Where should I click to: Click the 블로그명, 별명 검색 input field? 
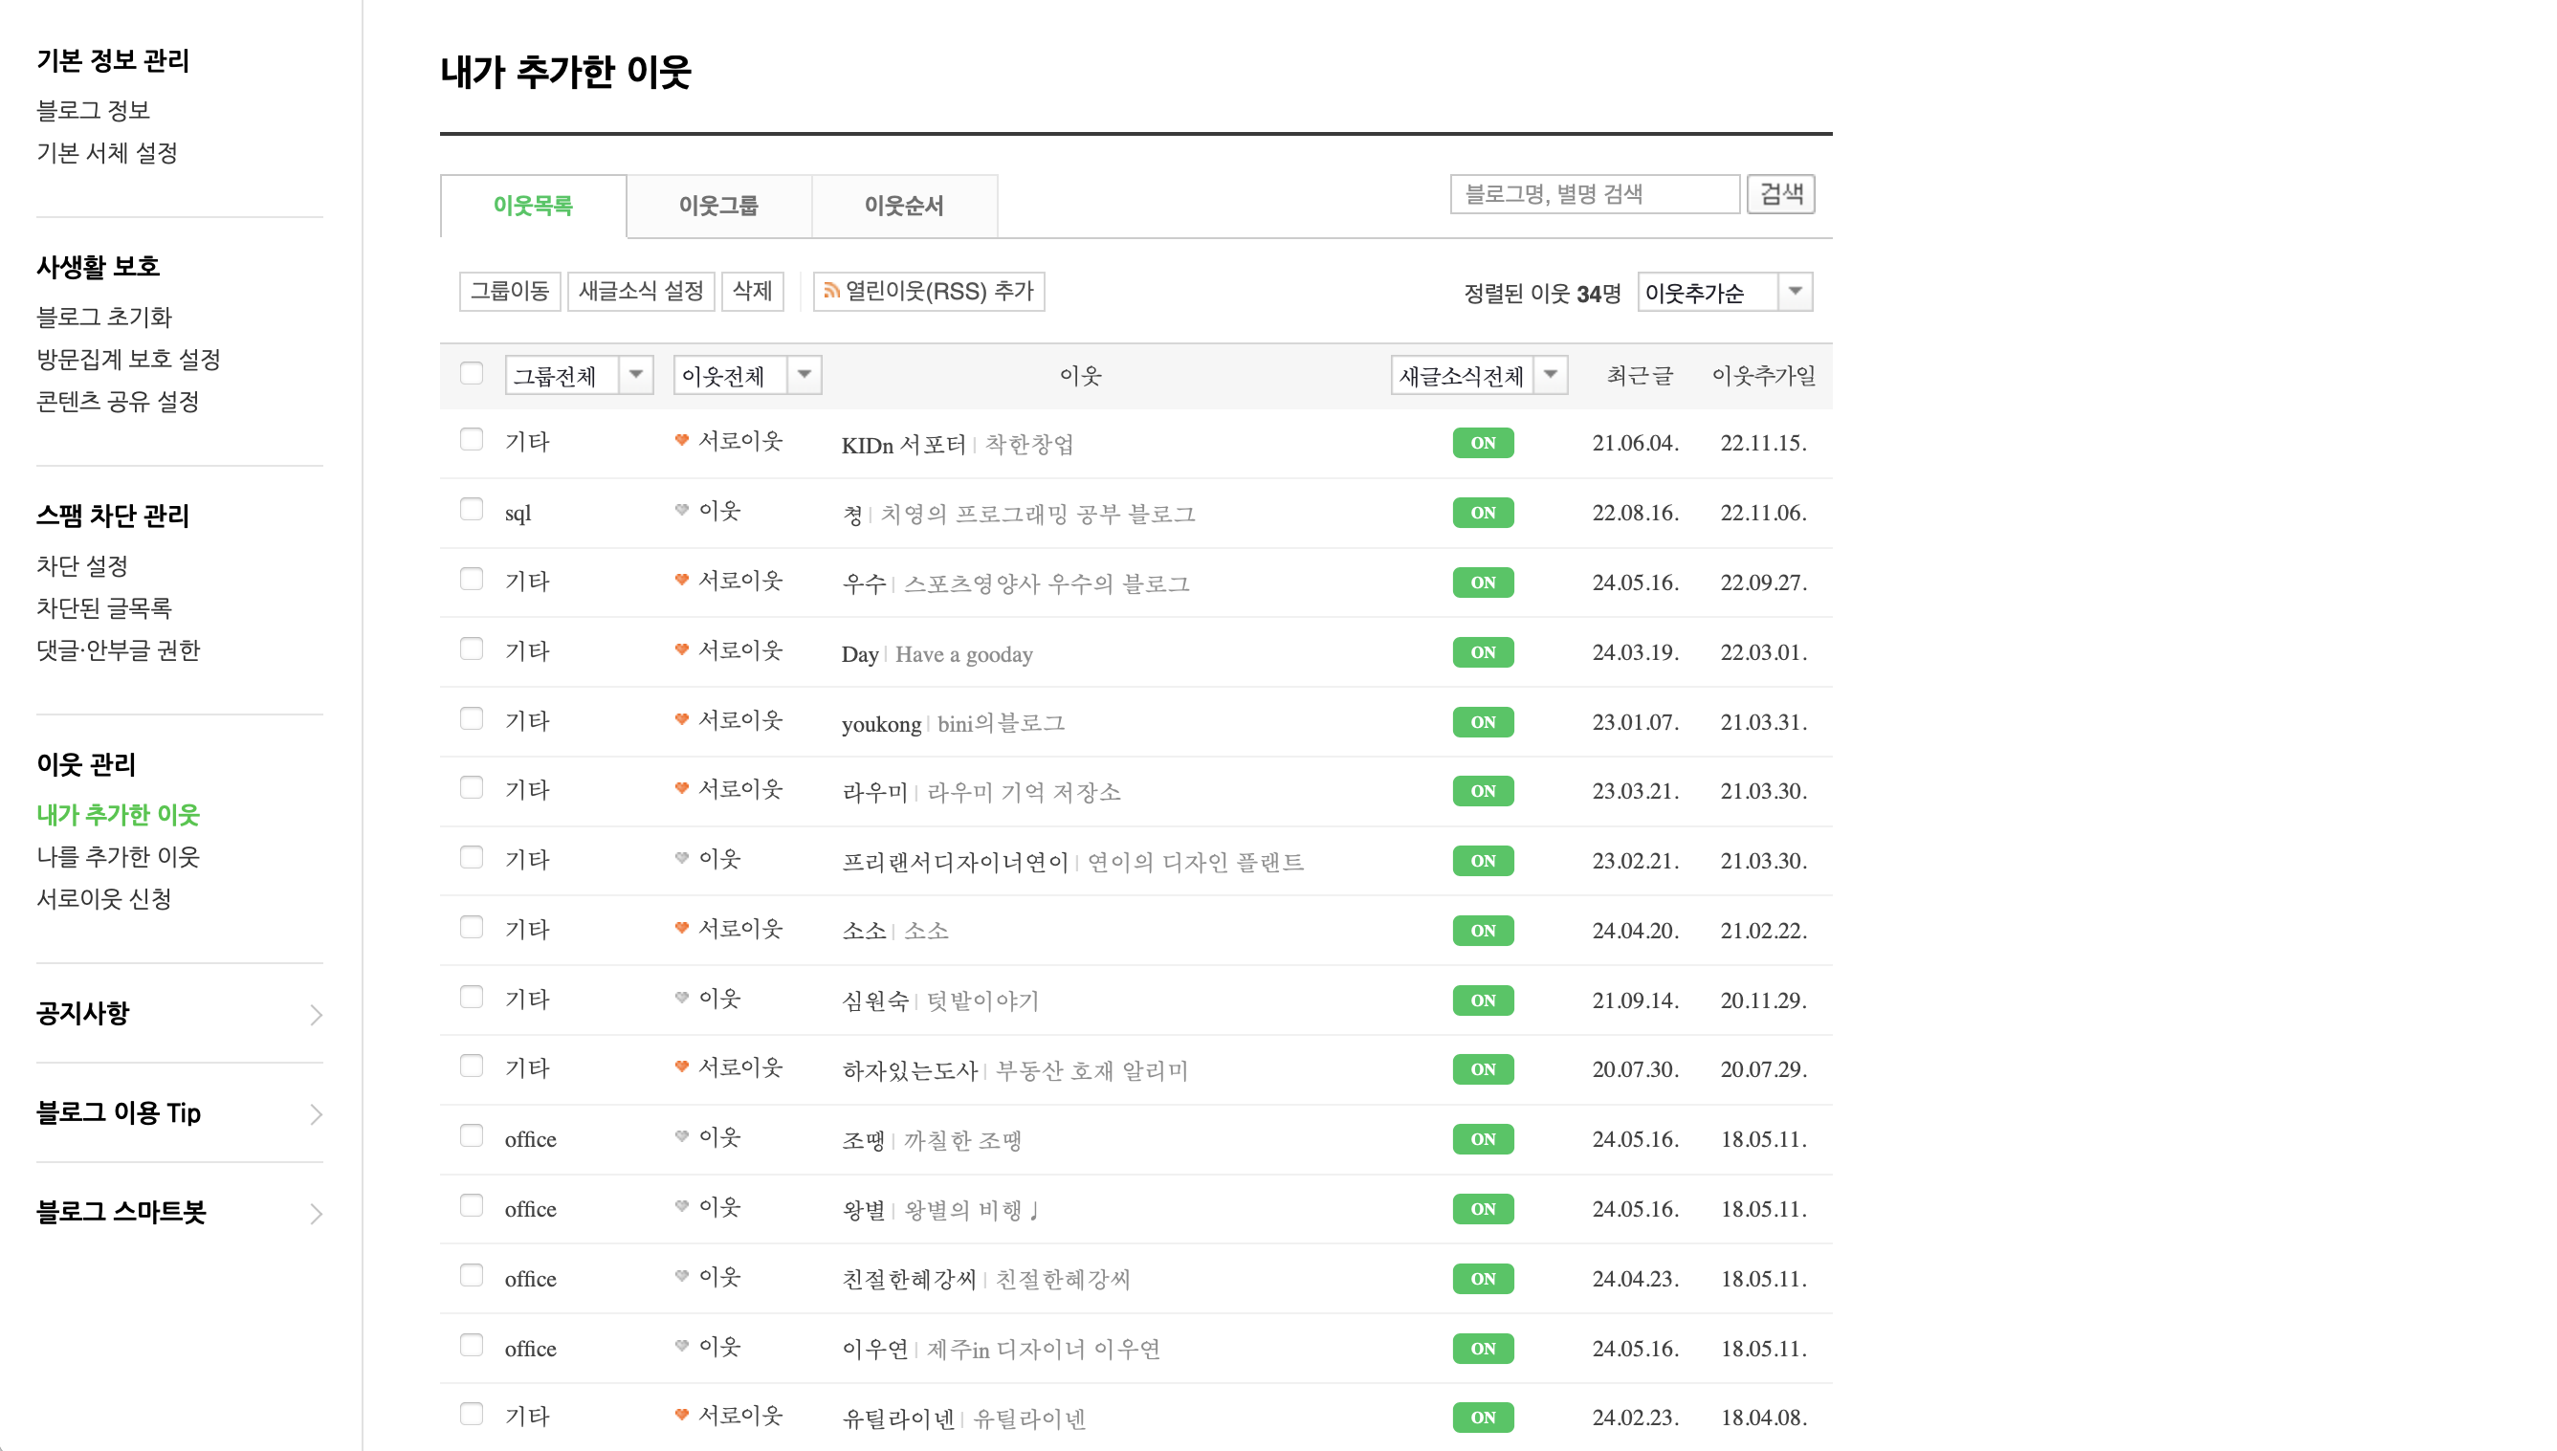pos(1593,193)
